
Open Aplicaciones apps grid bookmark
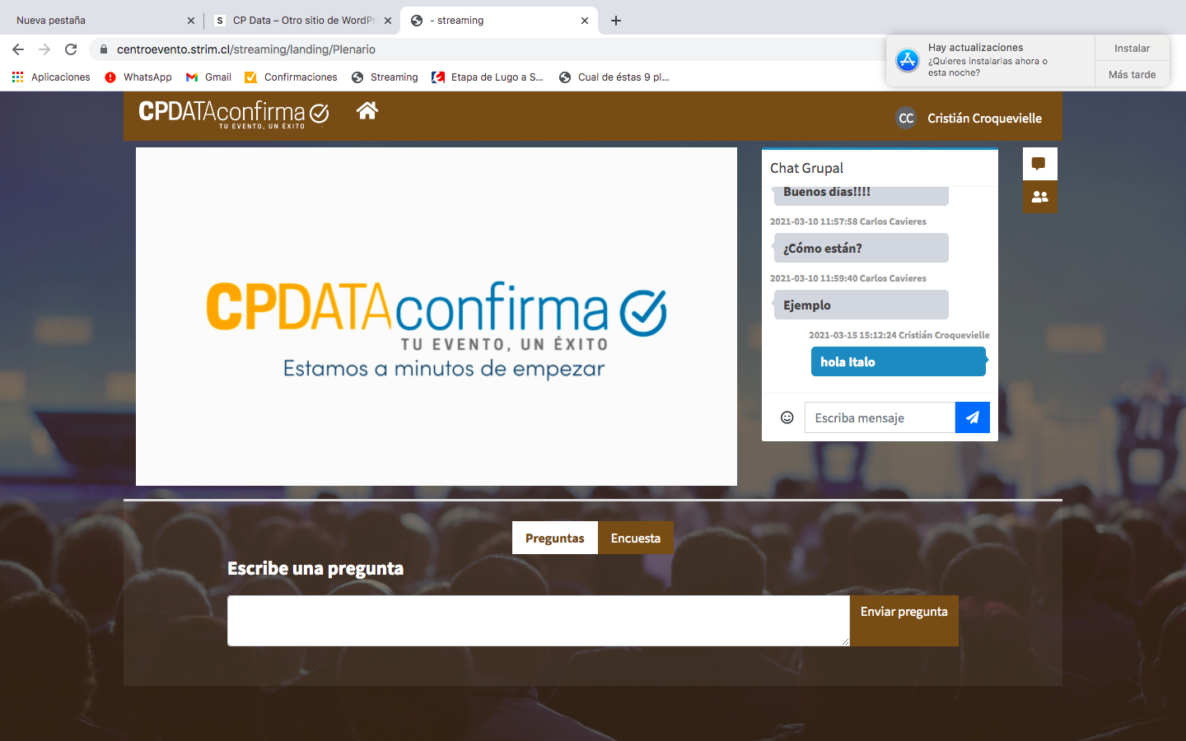click(x=51, y=77)
